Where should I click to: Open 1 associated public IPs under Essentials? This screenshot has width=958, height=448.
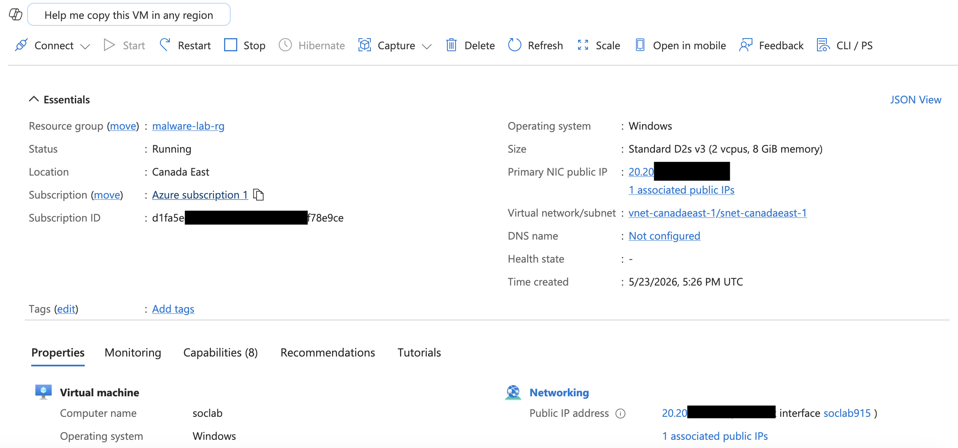click(x=681, y=190)
